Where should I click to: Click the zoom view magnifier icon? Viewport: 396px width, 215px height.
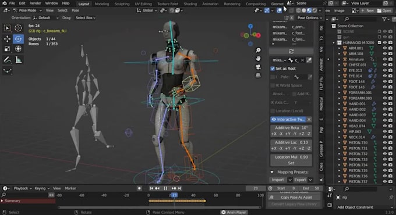[x=258, y=50]
